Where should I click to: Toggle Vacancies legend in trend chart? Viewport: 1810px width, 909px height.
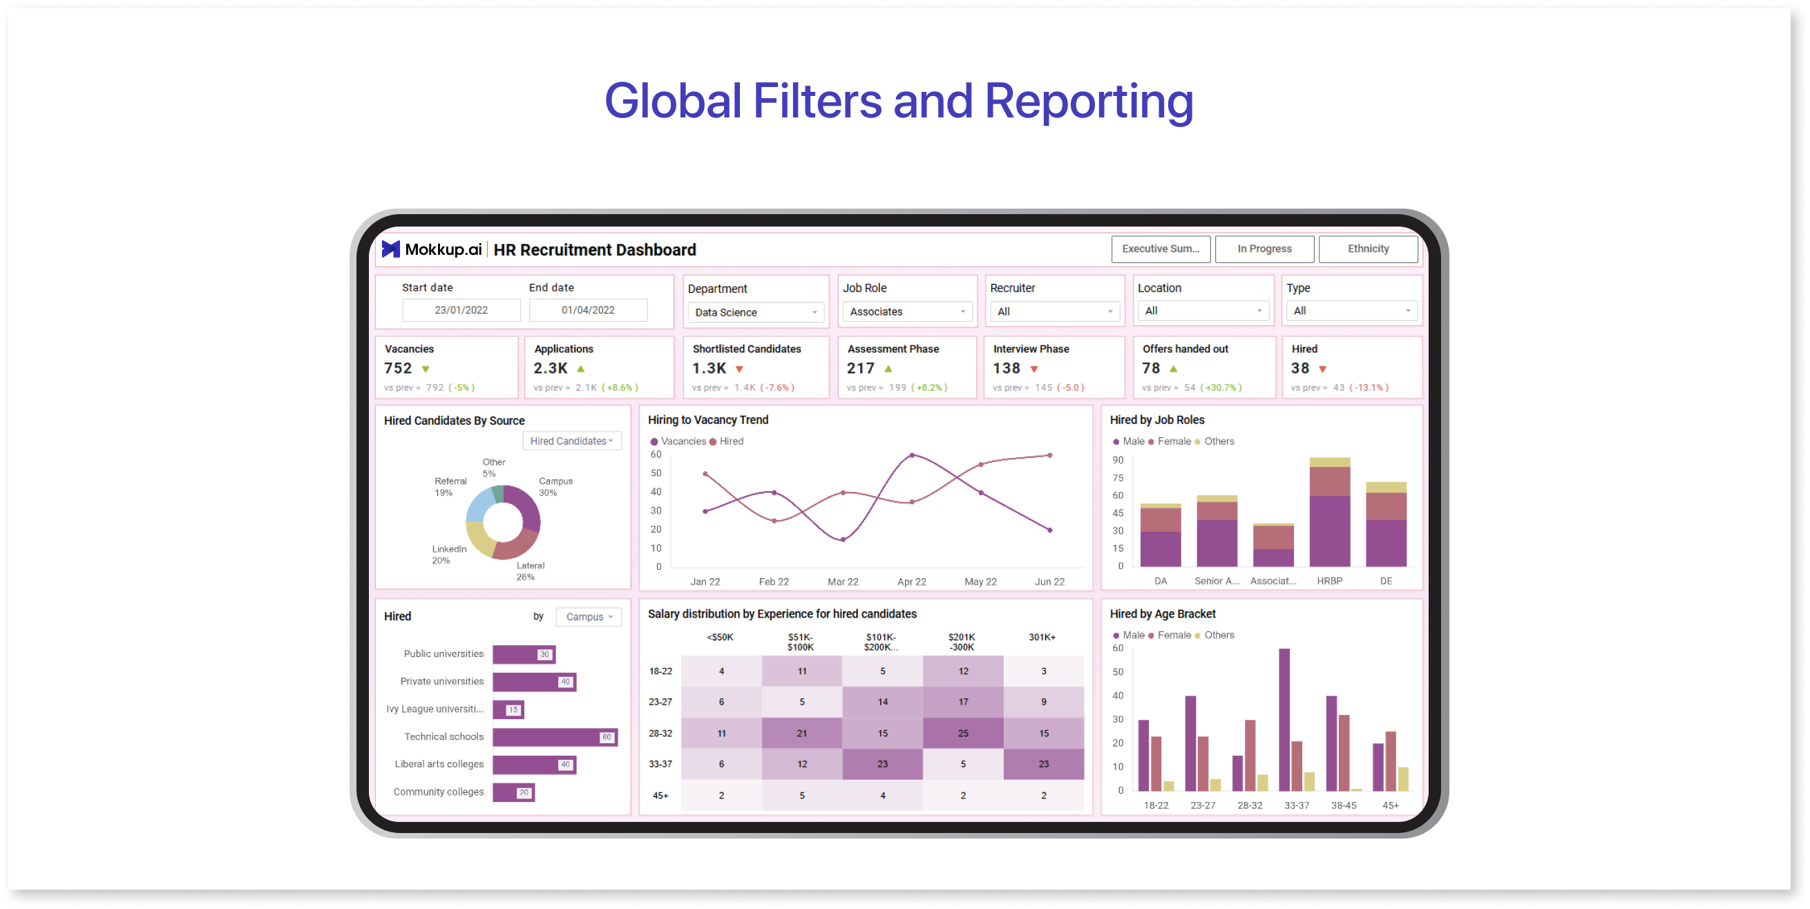click(678, 441)
